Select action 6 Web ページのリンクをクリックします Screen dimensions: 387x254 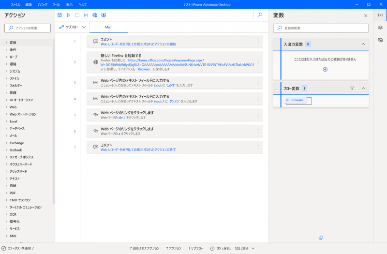pyautogui.click(x=175, y=131)
